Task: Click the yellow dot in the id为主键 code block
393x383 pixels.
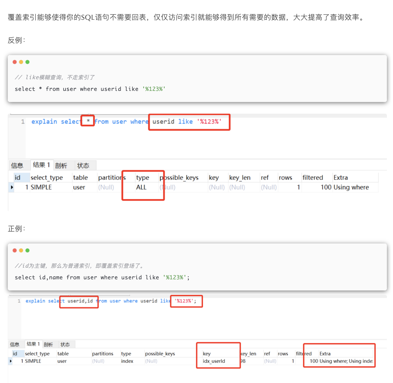Action: click(x=21, y=250)
